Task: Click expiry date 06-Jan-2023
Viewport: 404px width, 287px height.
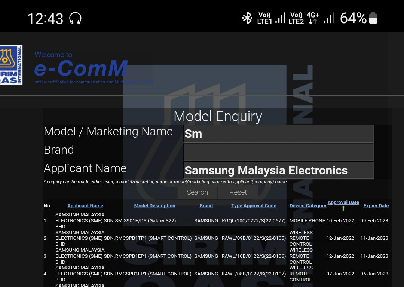Action: click(x=374, y=274)
